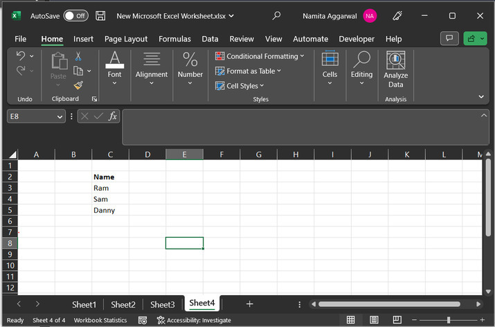Click the Format Painter brush icon
Screen dimensions: 495x327
click(x=78, y=85)
